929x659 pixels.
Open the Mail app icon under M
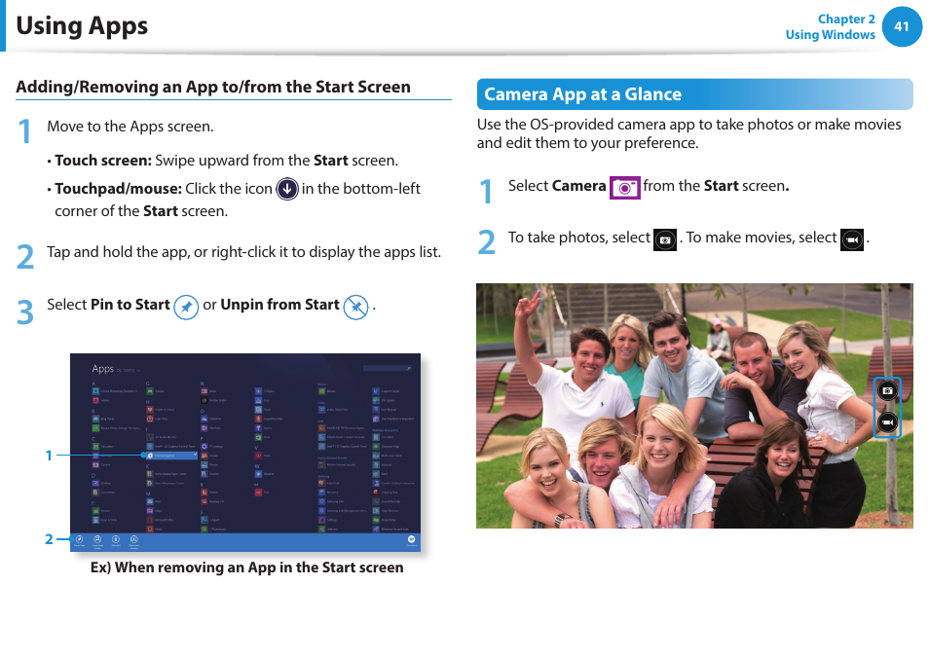[150, 501]
